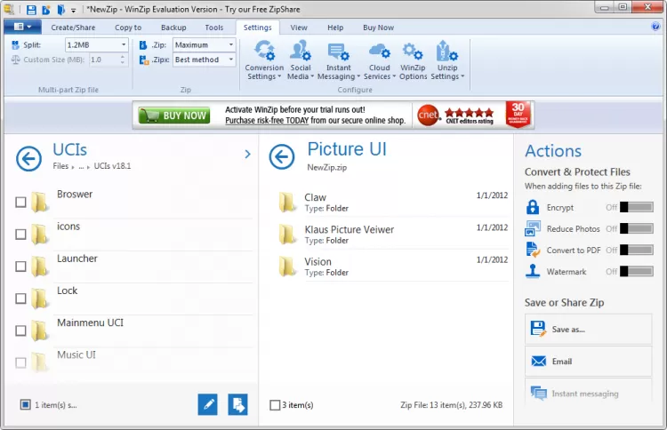Click the add-to-zip arrow button
This screenshot has width=667, height=430.
(x=237, y=404)
